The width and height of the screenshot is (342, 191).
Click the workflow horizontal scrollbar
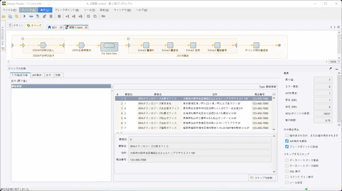pyautogui.click(x=168, y=62)
